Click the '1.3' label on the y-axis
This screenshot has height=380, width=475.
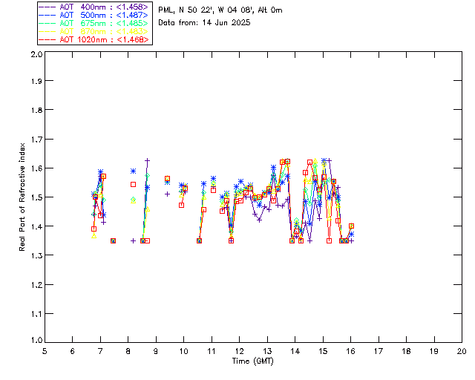[36, 255]
